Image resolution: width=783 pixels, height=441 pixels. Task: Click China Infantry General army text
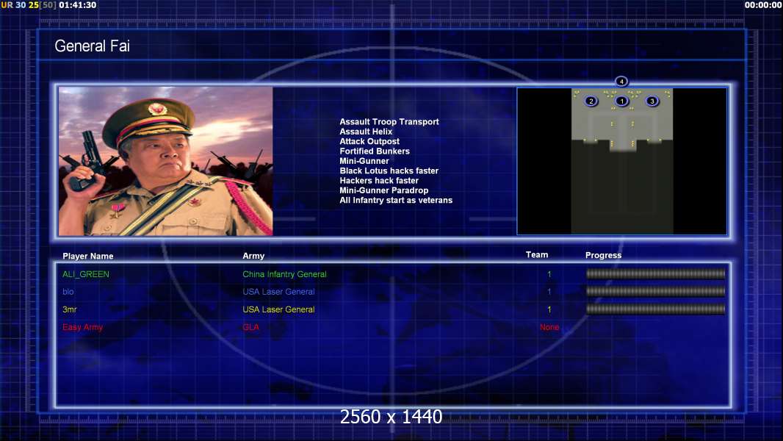click(x=284, y=274)
